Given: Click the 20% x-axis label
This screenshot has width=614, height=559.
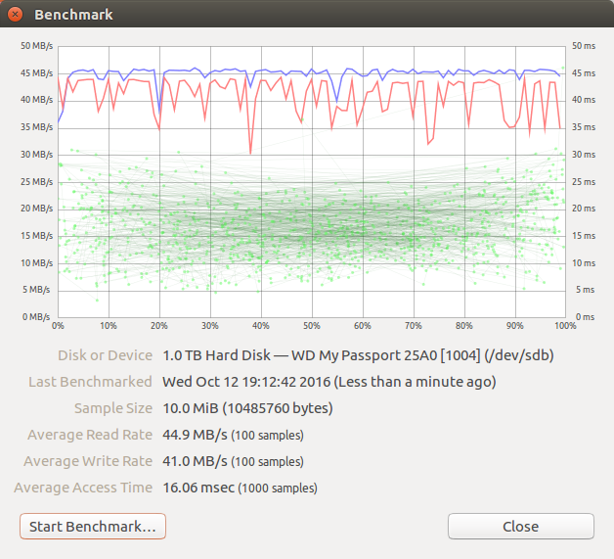Looking at the screenshot, I should pyautogui.click(x=159, y=326).
